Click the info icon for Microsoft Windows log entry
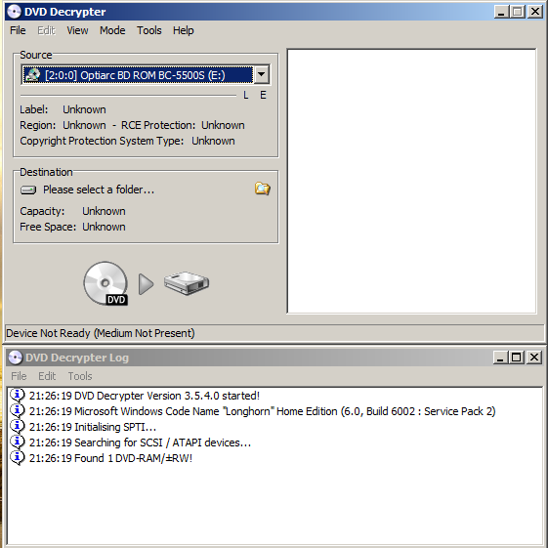Viewport: 548px width, 548px height. [x=18, y=411]
